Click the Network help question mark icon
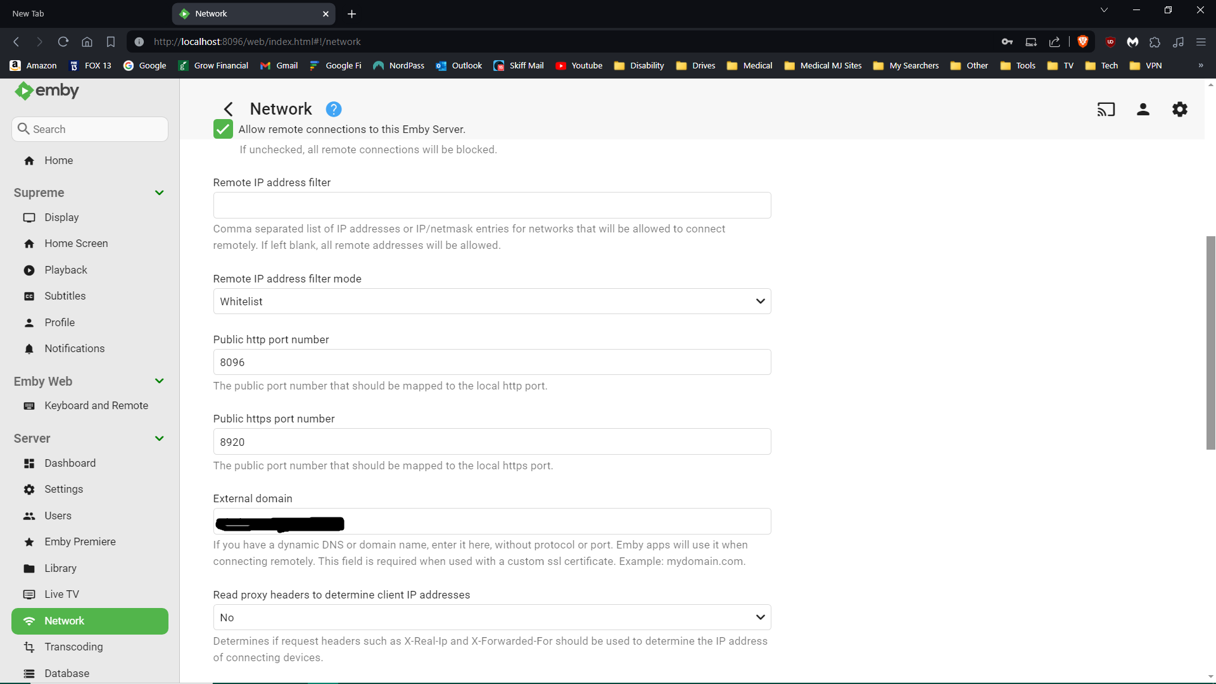The height and width of the screenshot is (684, 1216). pos(334,110)
